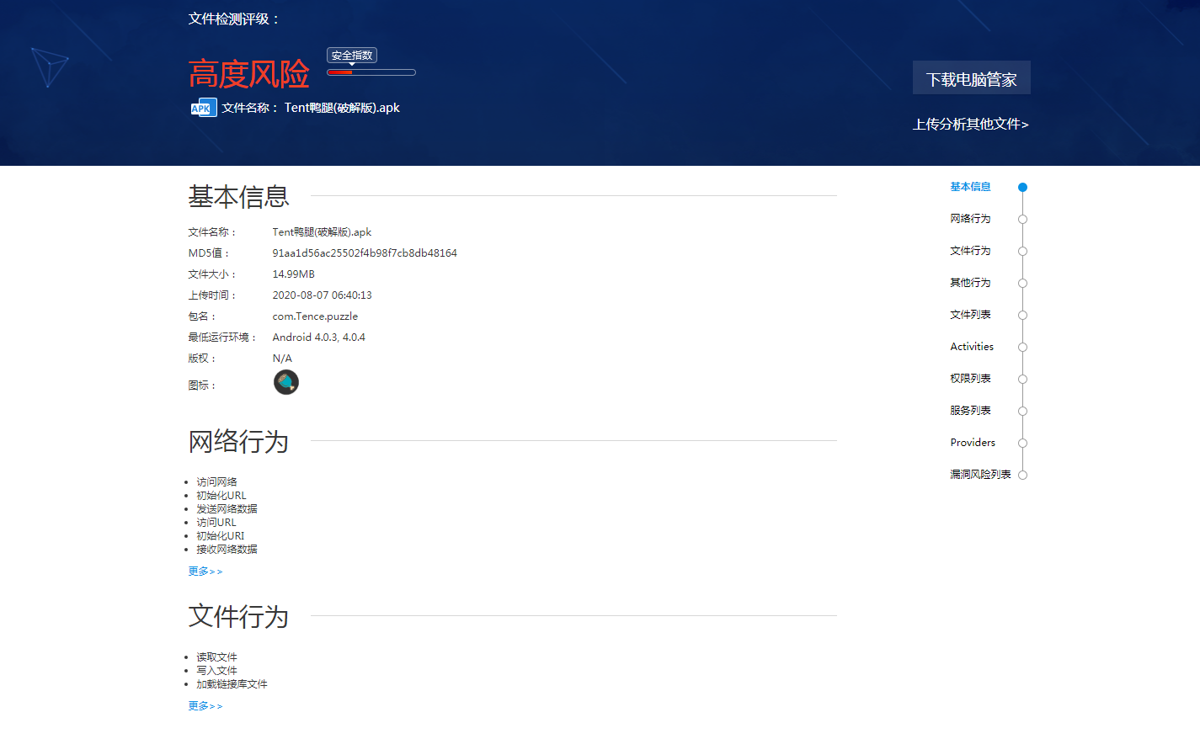
Task: Click the 服务列表 timeline dot
Action: point(1022,411)
